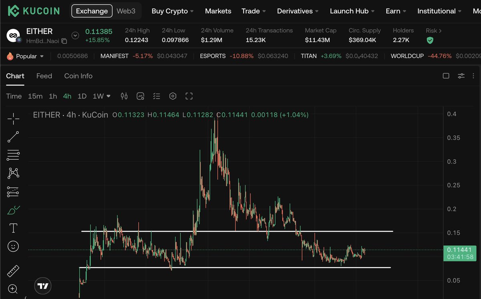
Task: Select the Text annotation tool
Action: click(x=13, y=228)
